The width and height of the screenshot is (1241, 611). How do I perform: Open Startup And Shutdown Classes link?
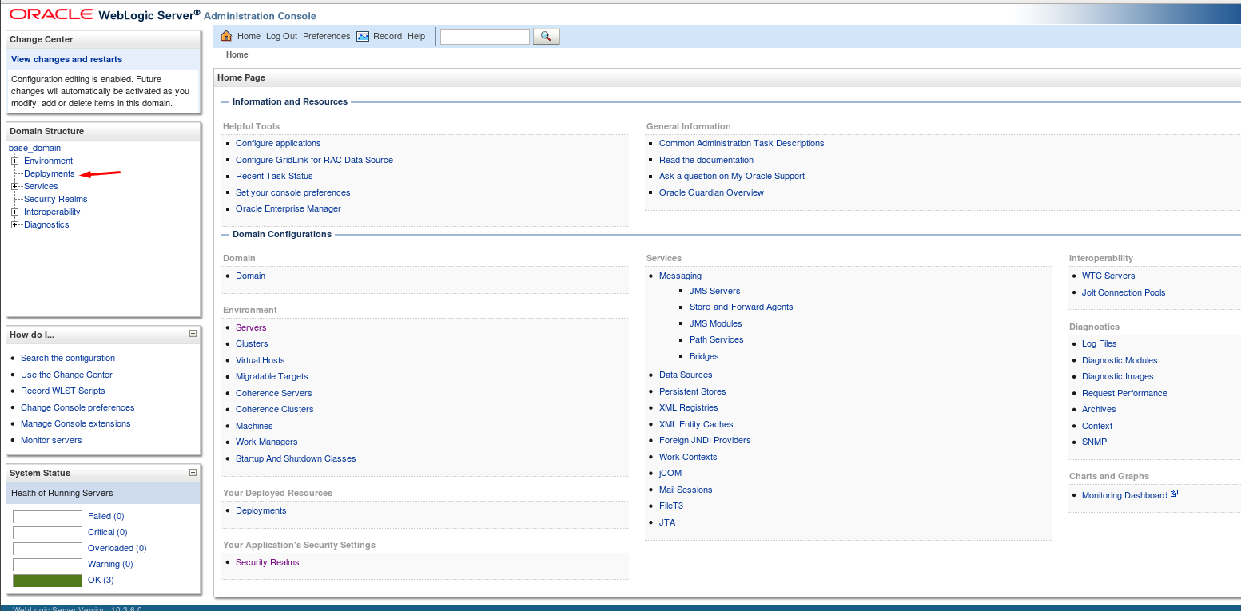click(x=296, y=458)
